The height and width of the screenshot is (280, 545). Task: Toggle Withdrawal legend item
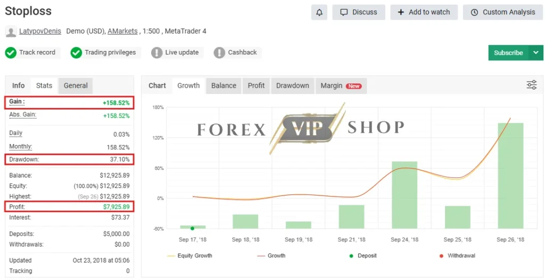[x=457, y=256]
